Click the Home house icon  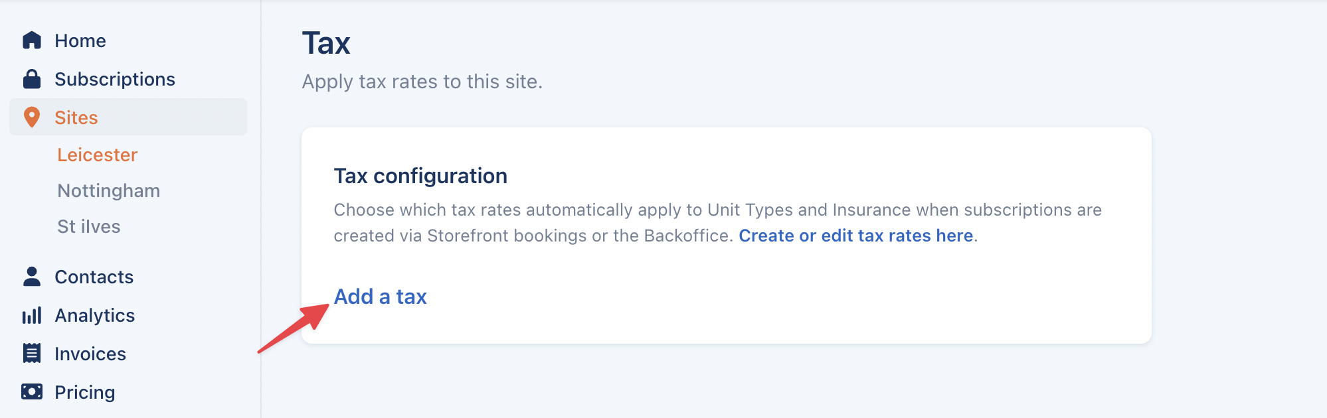click(x=32, y=40)
